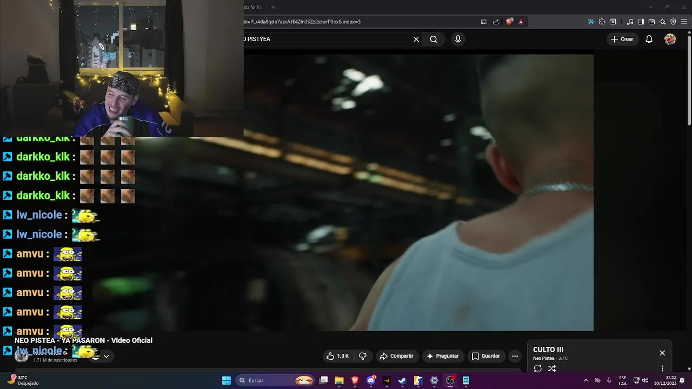Image resolution: width=692 pixels, height=389 pixels.
Task: Open the Leo AI sparkle icon
Action: click(662, 22)
